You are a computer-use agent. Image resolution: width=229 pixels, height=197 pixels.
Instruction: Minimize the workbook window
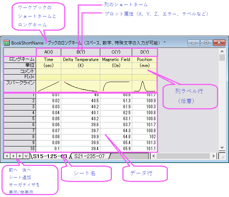pos(193,43)
